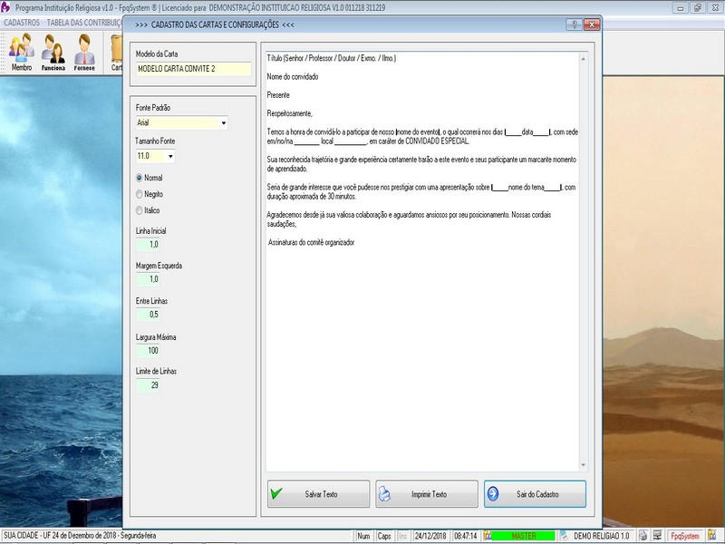The height and width of the screenshot is (544, 725).
Task: Click the main window minimize button
Action: click(681, 7)
